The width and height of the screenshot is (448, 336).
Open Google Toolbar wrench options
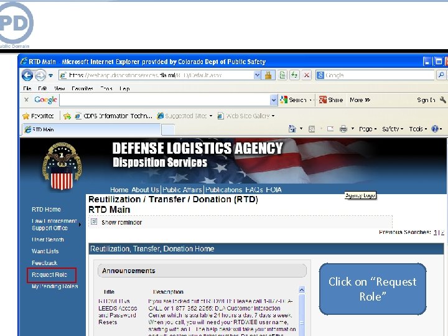pos(442,100)
